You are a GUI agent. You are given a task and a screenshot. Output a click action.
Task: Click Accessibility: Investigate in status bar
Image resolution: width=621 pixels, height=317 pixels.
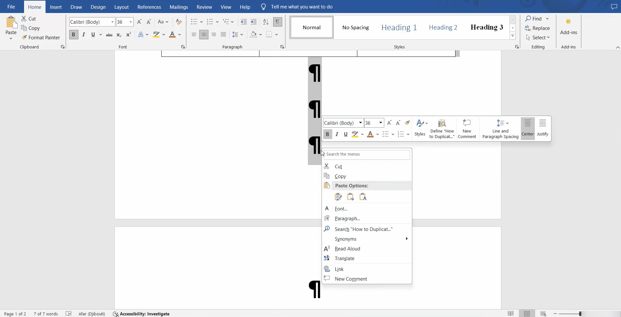click(x=141, y=314)
